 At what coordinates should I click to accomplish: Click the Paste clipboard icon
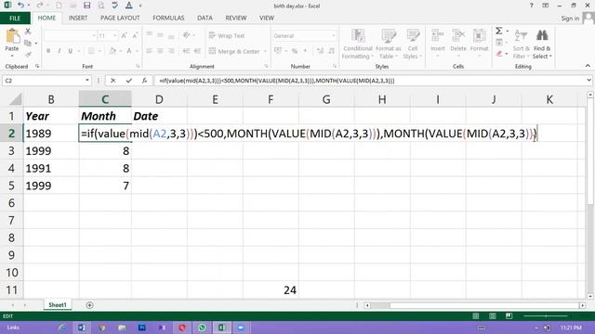point(12,37)
